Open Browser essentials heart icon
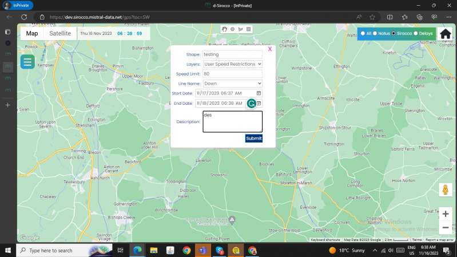This screenshot has height=257, width=457. (x=434, y=17)
